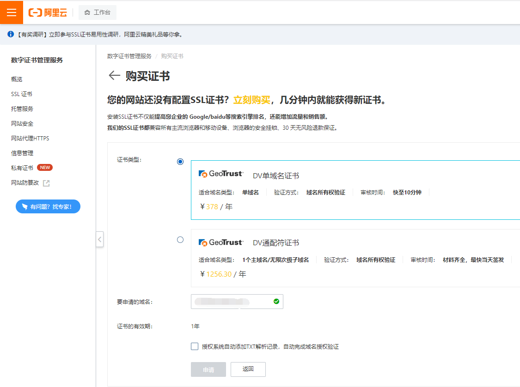Go to 托管服务 menu item
Viewport: 520px width, 387px height.
coord(22,109)
